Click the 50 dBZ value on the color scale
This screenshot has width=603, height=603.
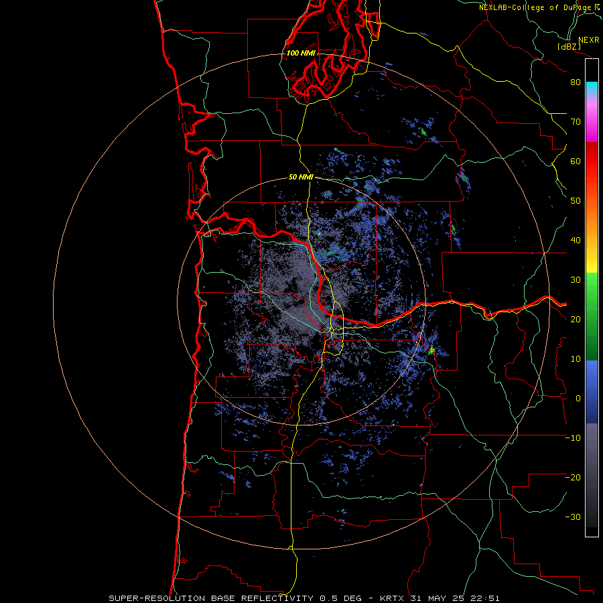point(576,201)
